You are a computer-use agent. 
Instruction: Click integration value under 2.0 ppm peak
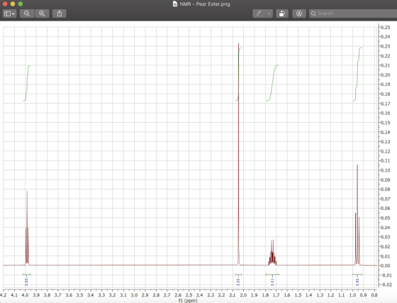pos(238,281)
